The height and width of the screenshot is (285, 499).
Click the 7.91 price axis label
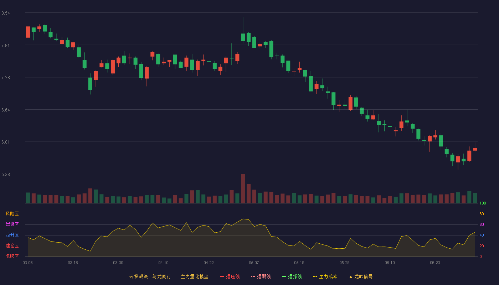(5, 45)
